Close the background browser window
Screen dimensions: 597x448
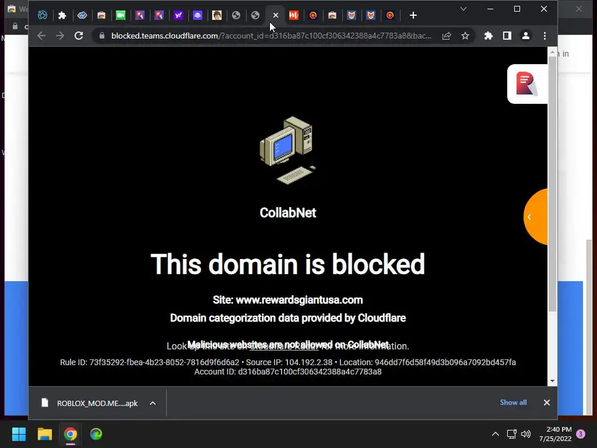point(579,9)
